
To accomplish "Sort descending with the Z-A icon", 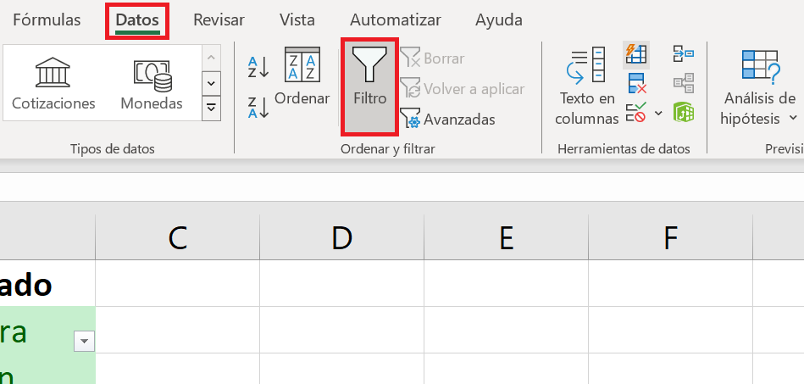I will 258,107.
